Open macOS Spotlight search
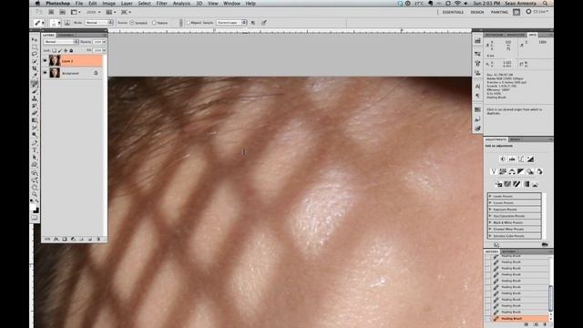The width and height of the screenshot is (583, 328). click(545, 4)
